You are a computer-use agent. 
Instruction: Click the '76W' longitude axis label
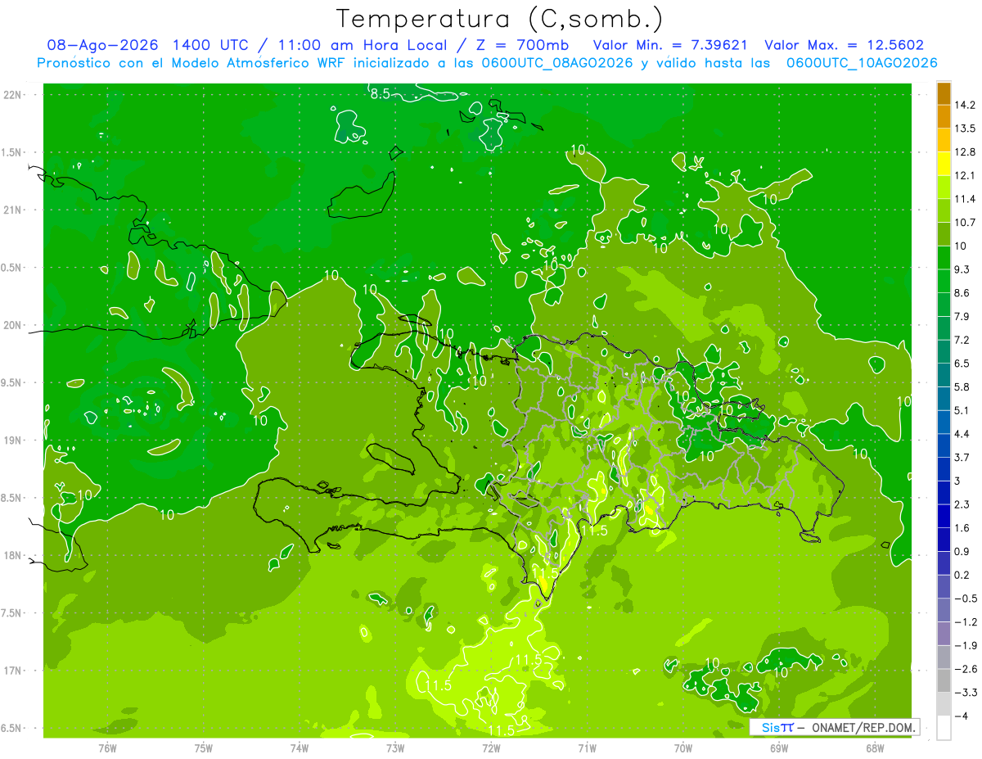click(107, 748)
